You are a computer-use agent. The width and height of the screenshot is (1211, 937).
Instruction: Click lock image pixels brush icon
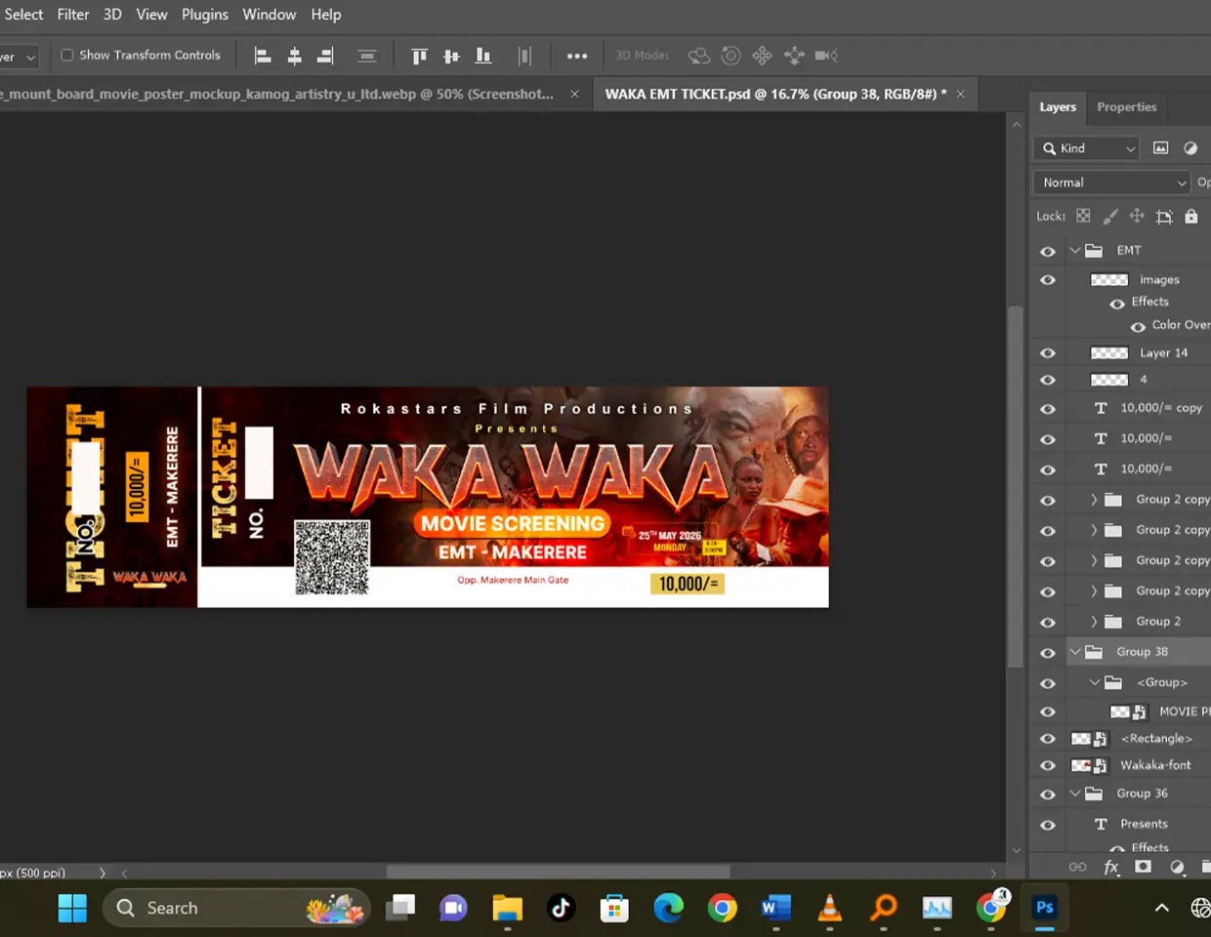tap(1110, 216)
